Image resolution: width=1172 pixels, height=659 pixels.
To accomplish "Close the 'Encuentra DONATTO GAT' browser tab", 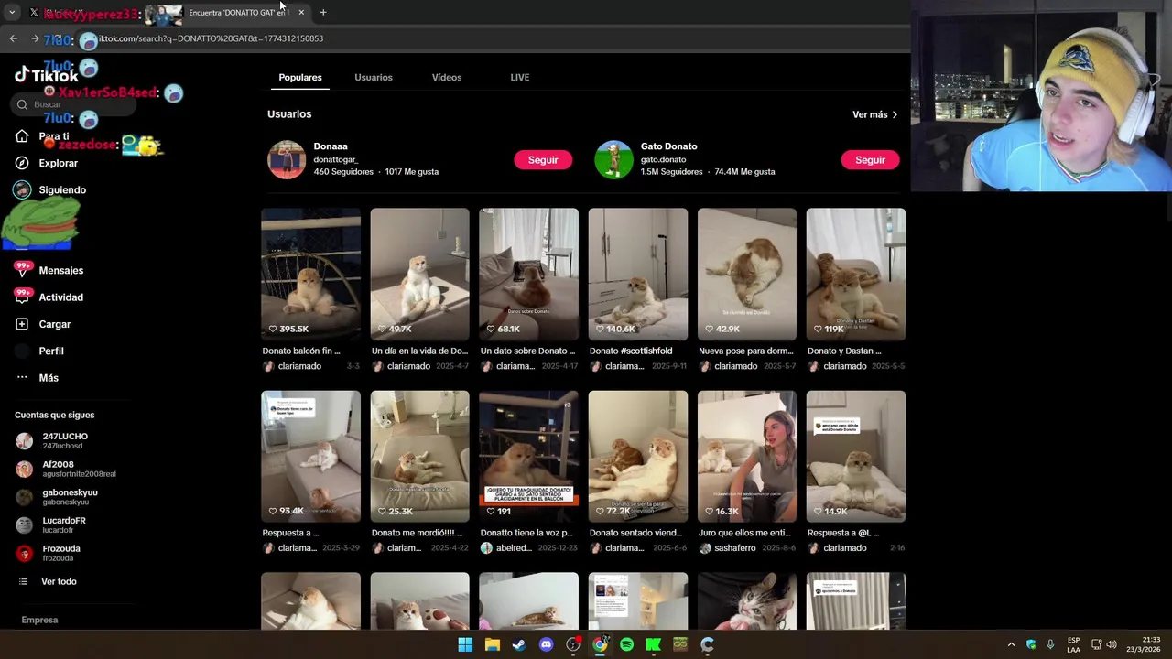I will [300, 13].
